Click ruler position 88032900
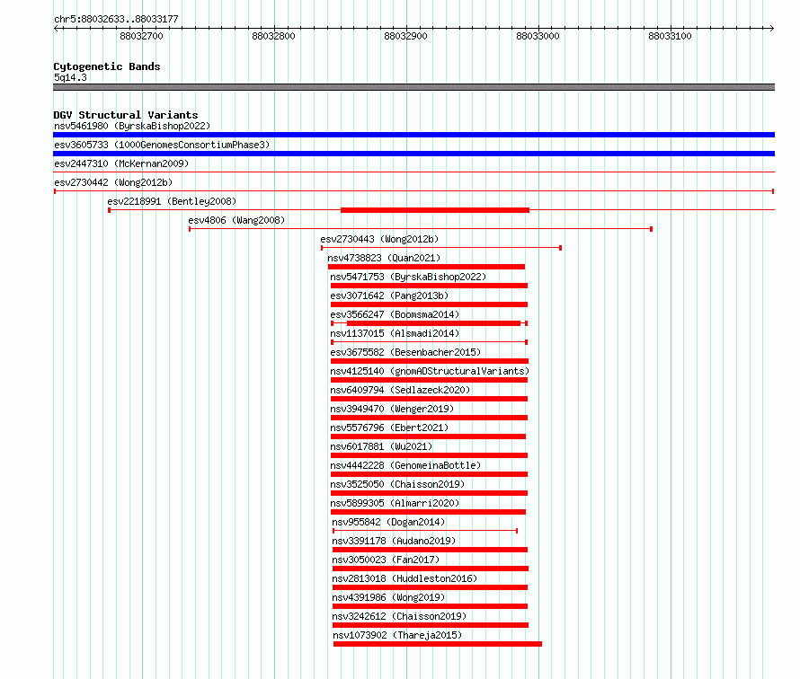 (x=405, y=36)
